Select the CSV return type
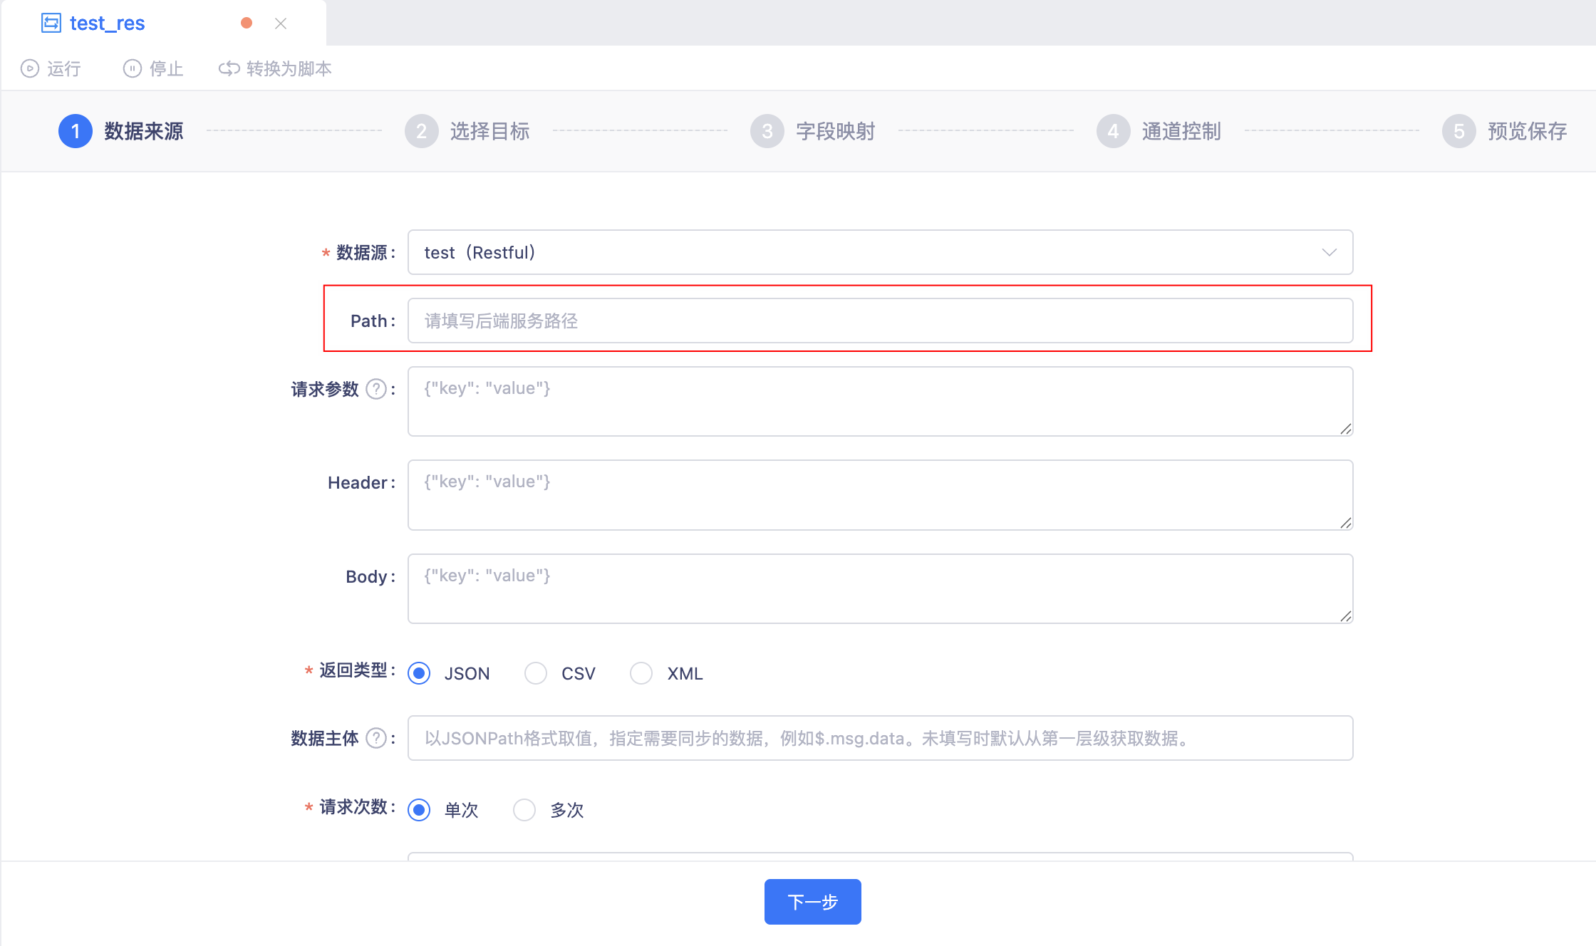 (536, 673)
